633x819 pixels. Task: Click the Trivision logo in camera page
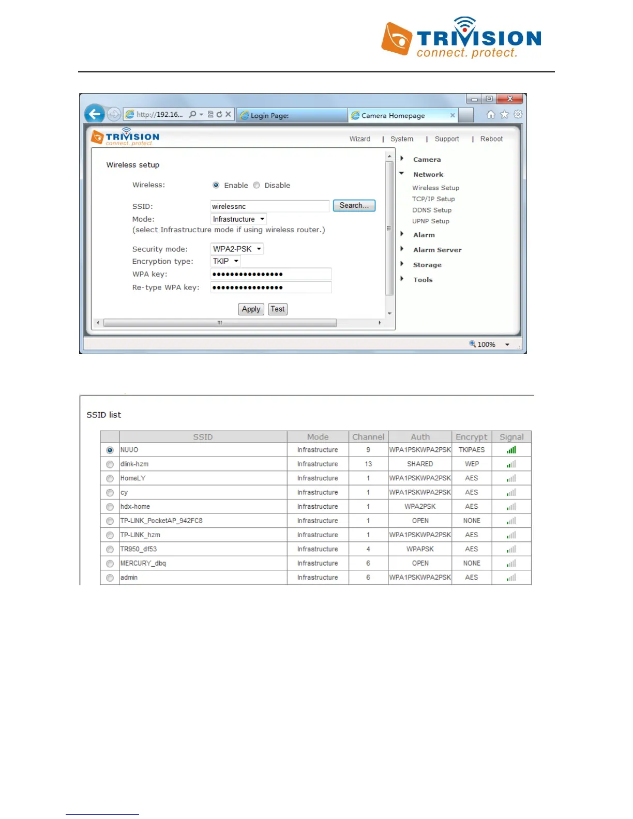coord(125,136)
